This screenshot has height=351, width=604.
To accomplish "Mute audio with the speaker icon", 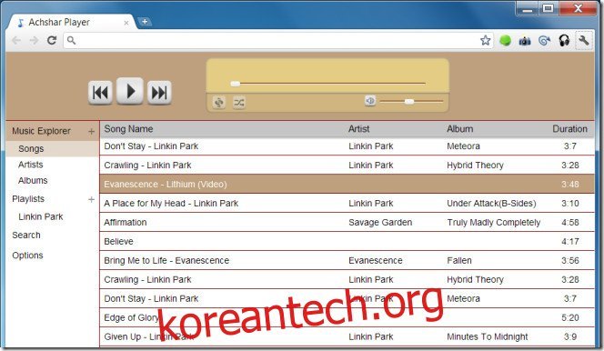I will (x=370, y=101).
